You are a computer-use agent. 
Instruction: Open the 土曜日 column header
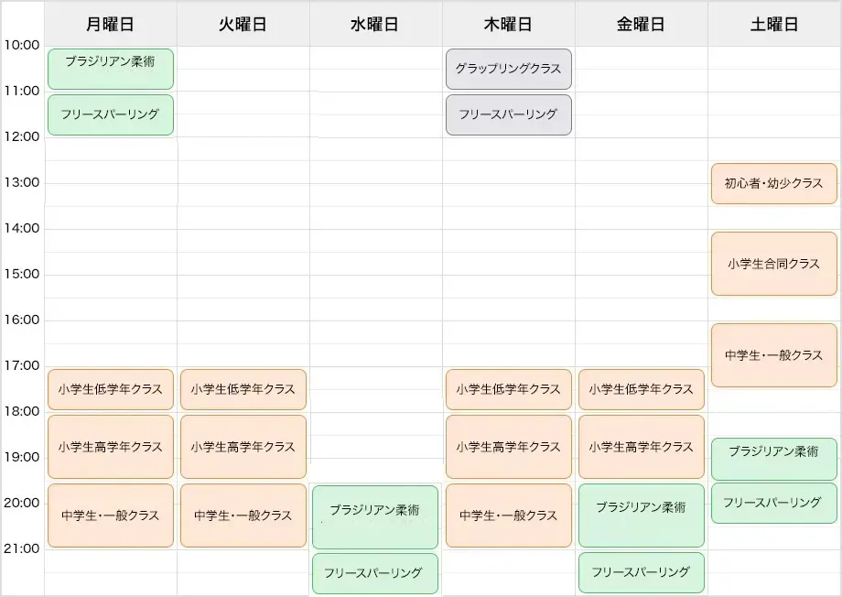pyautogui.click(x=773, y=25)
